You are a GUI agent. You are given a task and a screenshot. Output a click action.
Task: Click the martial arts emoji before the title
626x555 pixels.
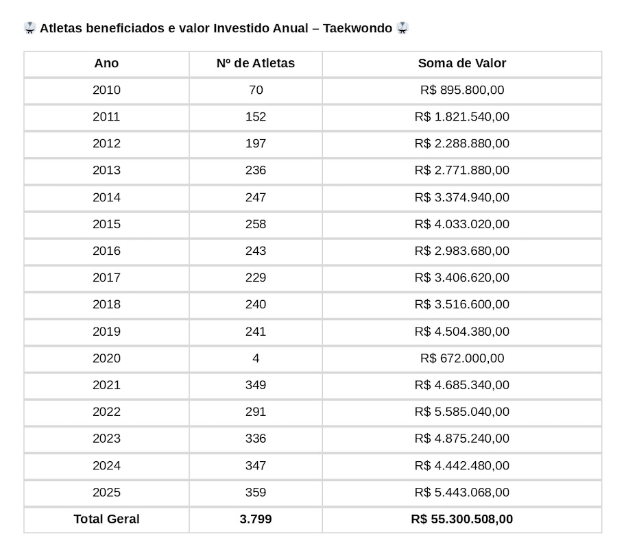(29, 28)
